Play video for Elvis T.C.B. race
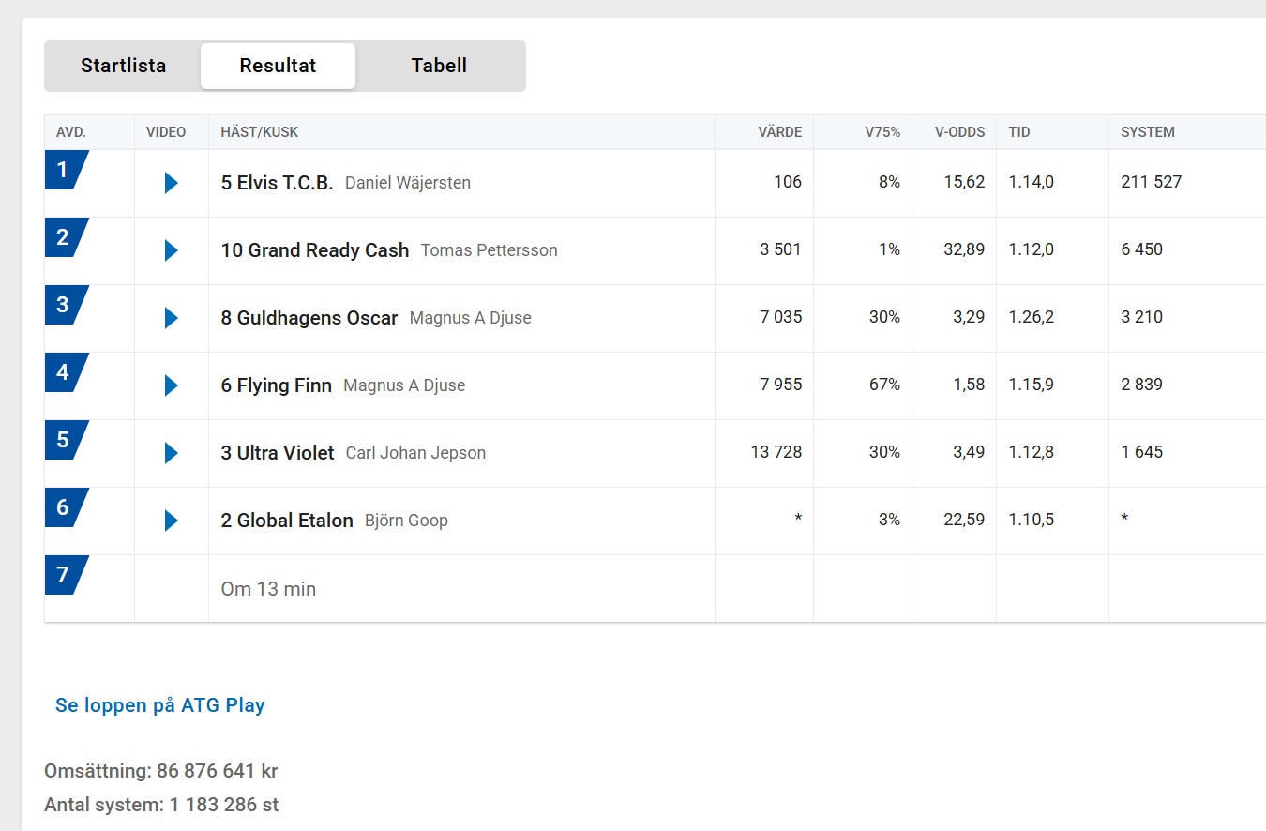The width and height of the screenshot is (1266, 831). (171, 183)
